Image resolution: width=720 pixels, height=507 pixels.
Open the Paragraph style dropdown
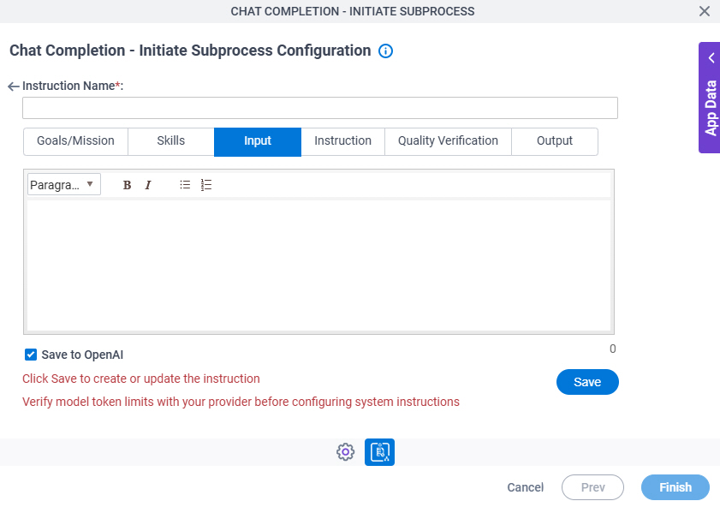click(x=64, y=185)
